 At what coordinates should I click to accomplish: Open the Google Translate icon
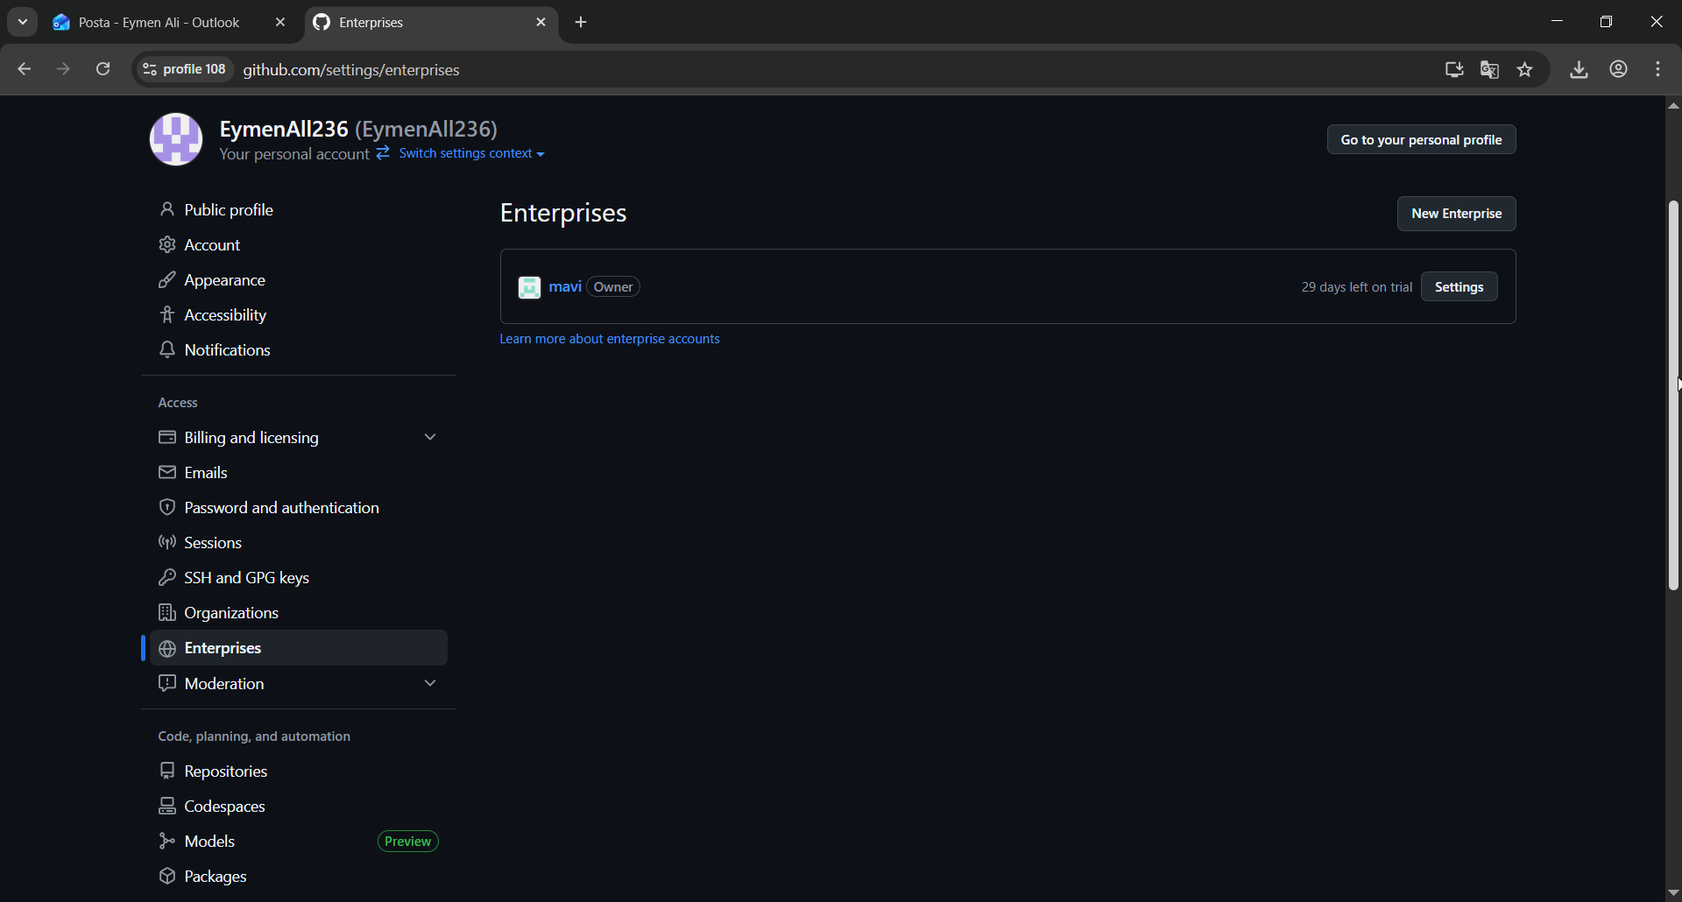point(1489,69)
